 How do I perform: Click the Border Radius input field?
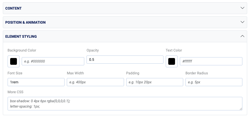click(x=214, y=82)
